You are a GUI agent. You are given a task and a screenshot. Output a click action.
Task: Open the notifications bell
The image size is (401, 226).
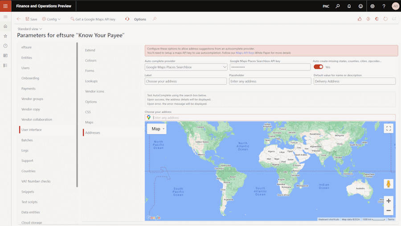[349, 6]
